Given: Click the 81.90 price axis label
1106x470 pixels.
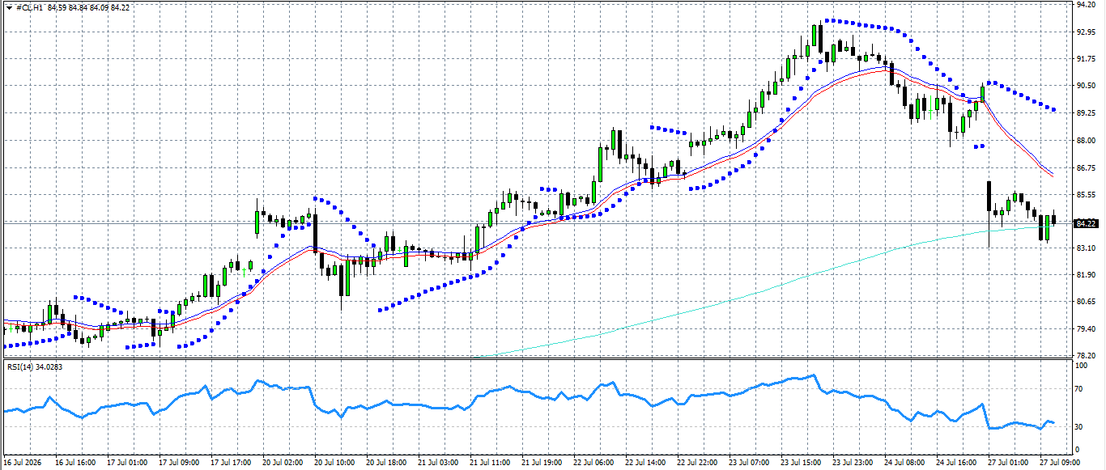Looking at the screenshot, I should click(1086, 275).
